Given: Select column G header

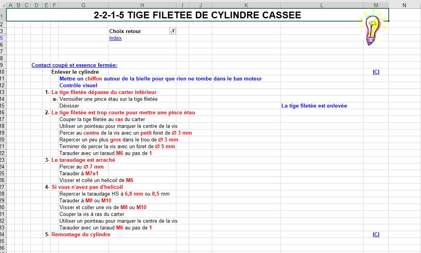Looking at the screenshot, I should click(x=83, y=5).
